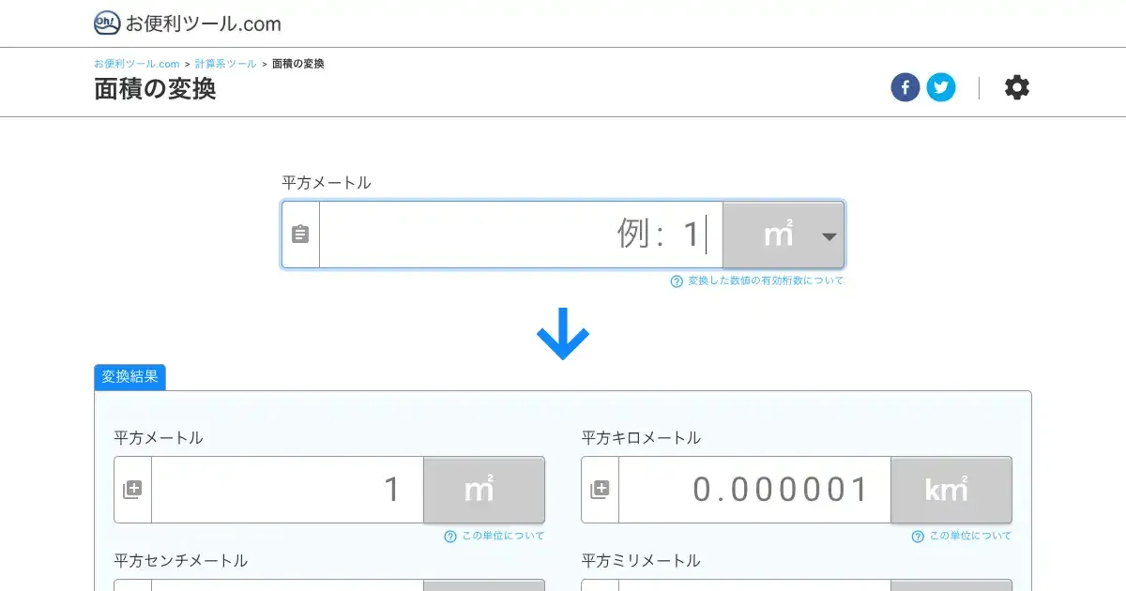1126x591 pixels.
Task: Click the km² unit button in results
Action: point(951,490)
